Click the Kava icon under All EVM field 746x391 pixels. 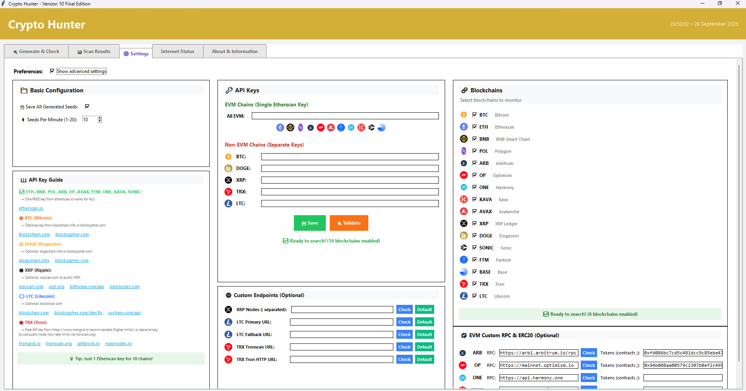click(361, 127)
